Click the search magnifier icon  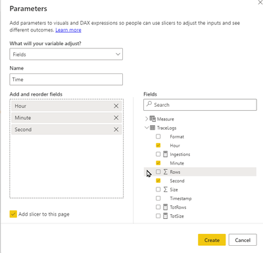149,104
